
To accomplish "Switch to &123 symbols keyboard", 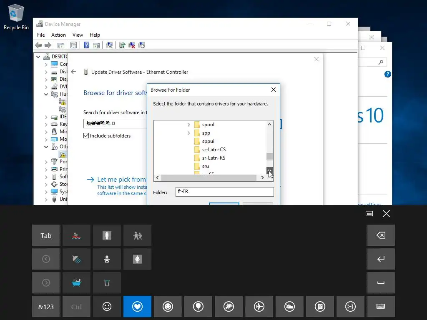I will [46, 306].
